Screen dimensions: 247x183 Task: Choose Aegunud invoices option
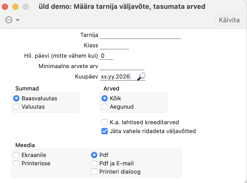tap(105, 107)
